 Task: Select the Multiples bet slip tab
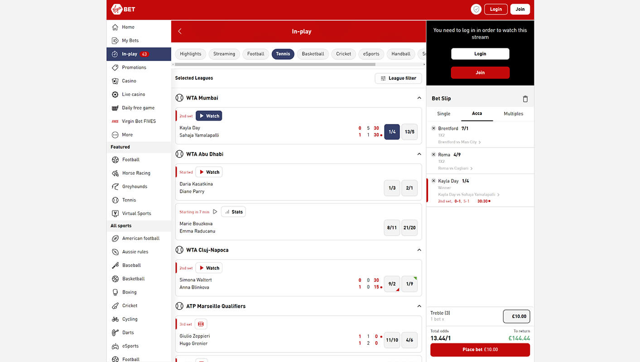click(x=514, y=114)
